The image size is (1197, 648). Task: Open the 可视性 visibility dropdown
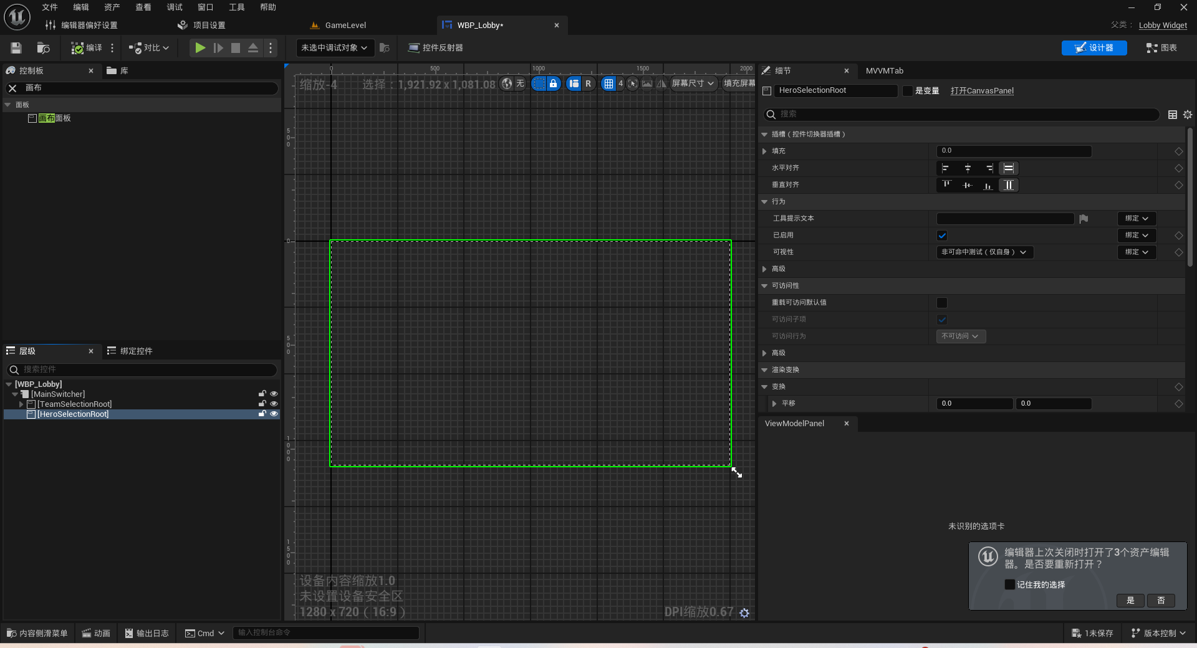pyautogui.click(x=984, y=252)
